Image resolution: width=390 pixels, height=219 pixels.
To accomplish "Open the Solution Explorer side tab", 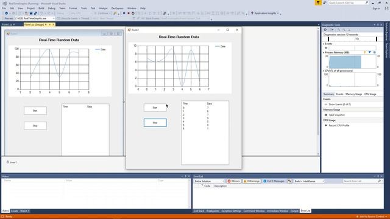I will click(x=386, y=31).
